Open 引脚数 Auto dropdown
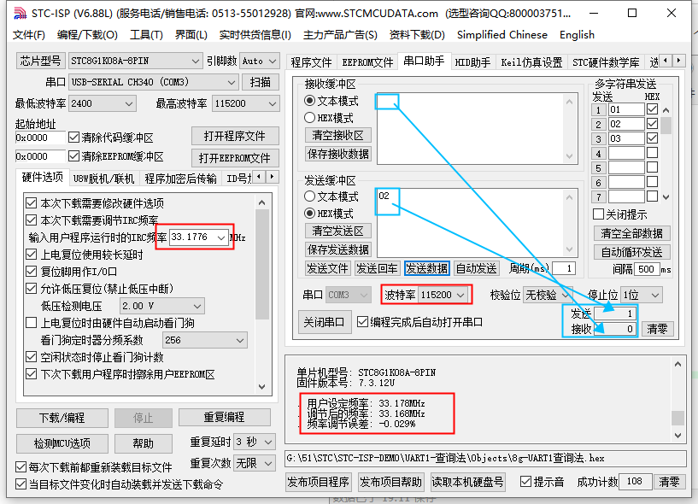 [259, 61]
